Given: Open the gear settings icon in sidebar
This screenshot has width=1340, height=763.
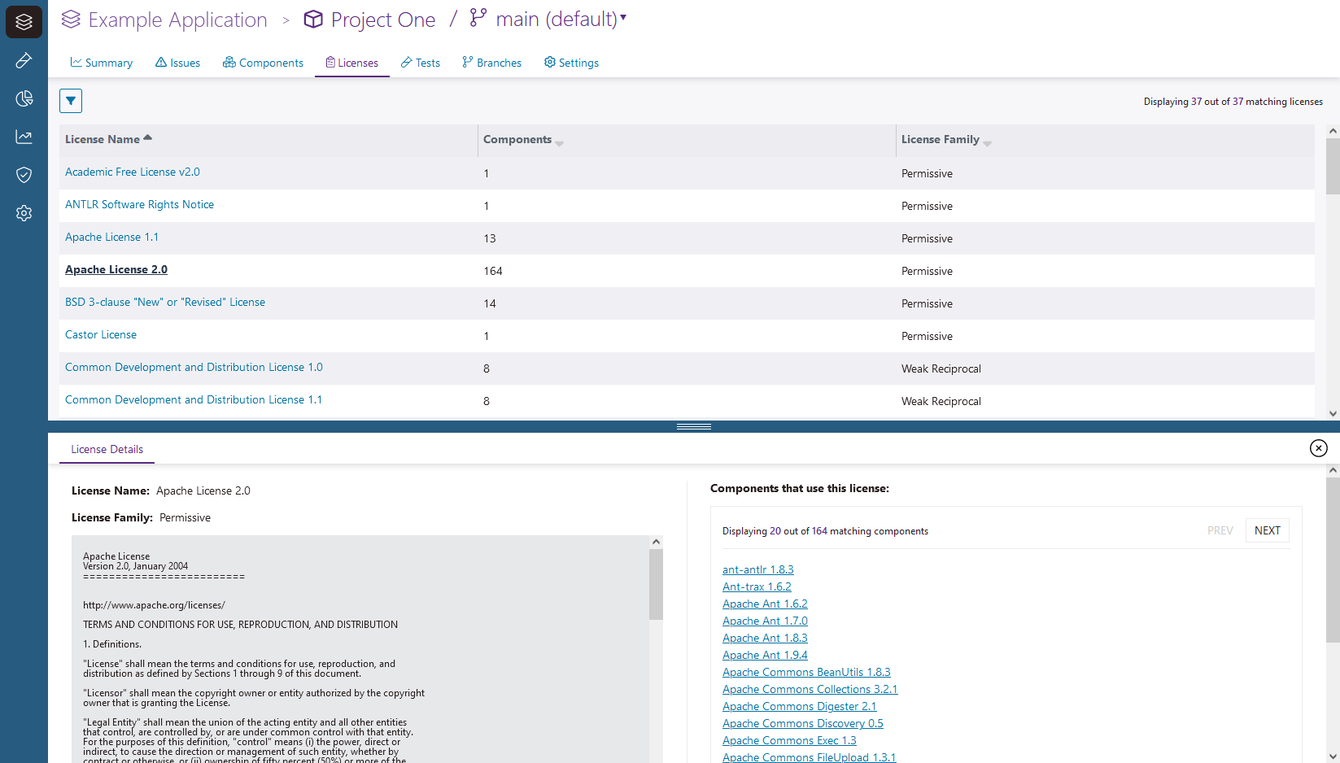Looking at the screenshot, I should pyautogui.click(x=24, y=213).
